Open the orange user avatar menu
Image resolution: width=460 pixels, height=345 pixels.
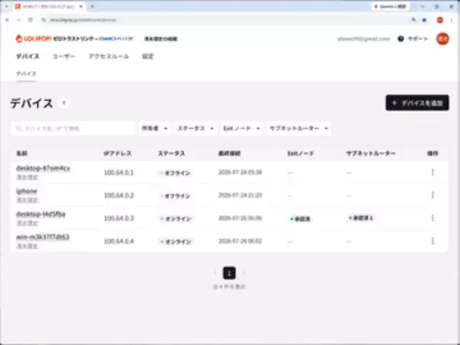442,38
